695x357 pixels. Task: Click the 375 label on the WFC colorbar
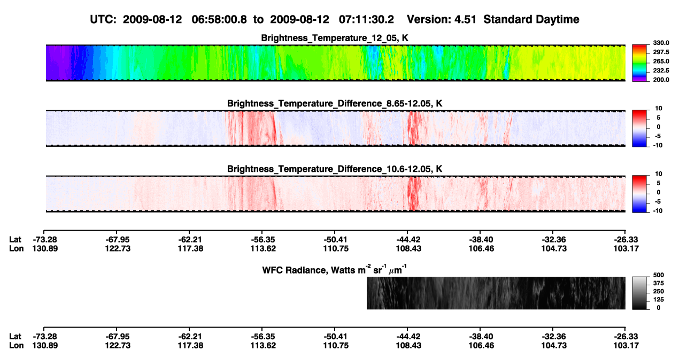(658, 283)
